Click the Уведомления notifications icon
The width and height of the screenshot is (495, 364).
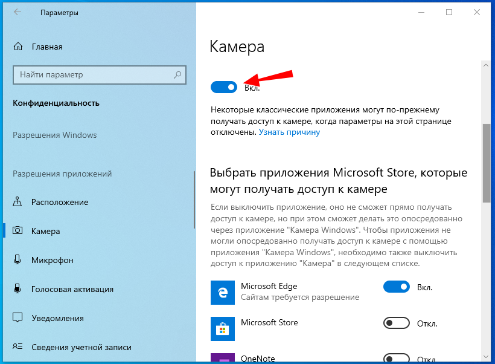pos(18,318)
